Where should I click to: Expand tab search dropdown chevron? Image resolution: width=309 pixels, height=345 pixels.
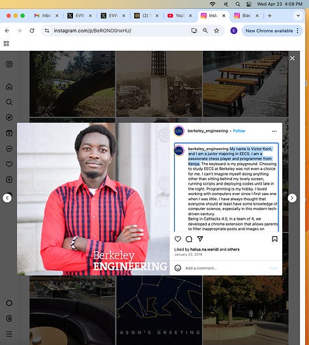(298, 16)
